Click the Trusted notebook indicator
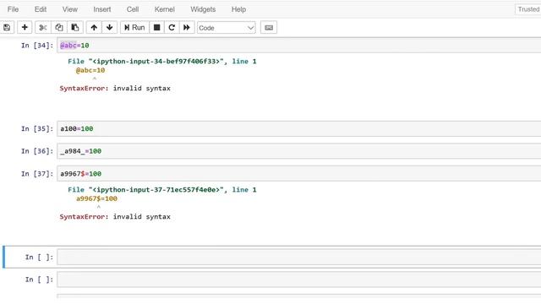Image resolution: width=541 pixels, height=304 pixels. (x=527, y=9)
